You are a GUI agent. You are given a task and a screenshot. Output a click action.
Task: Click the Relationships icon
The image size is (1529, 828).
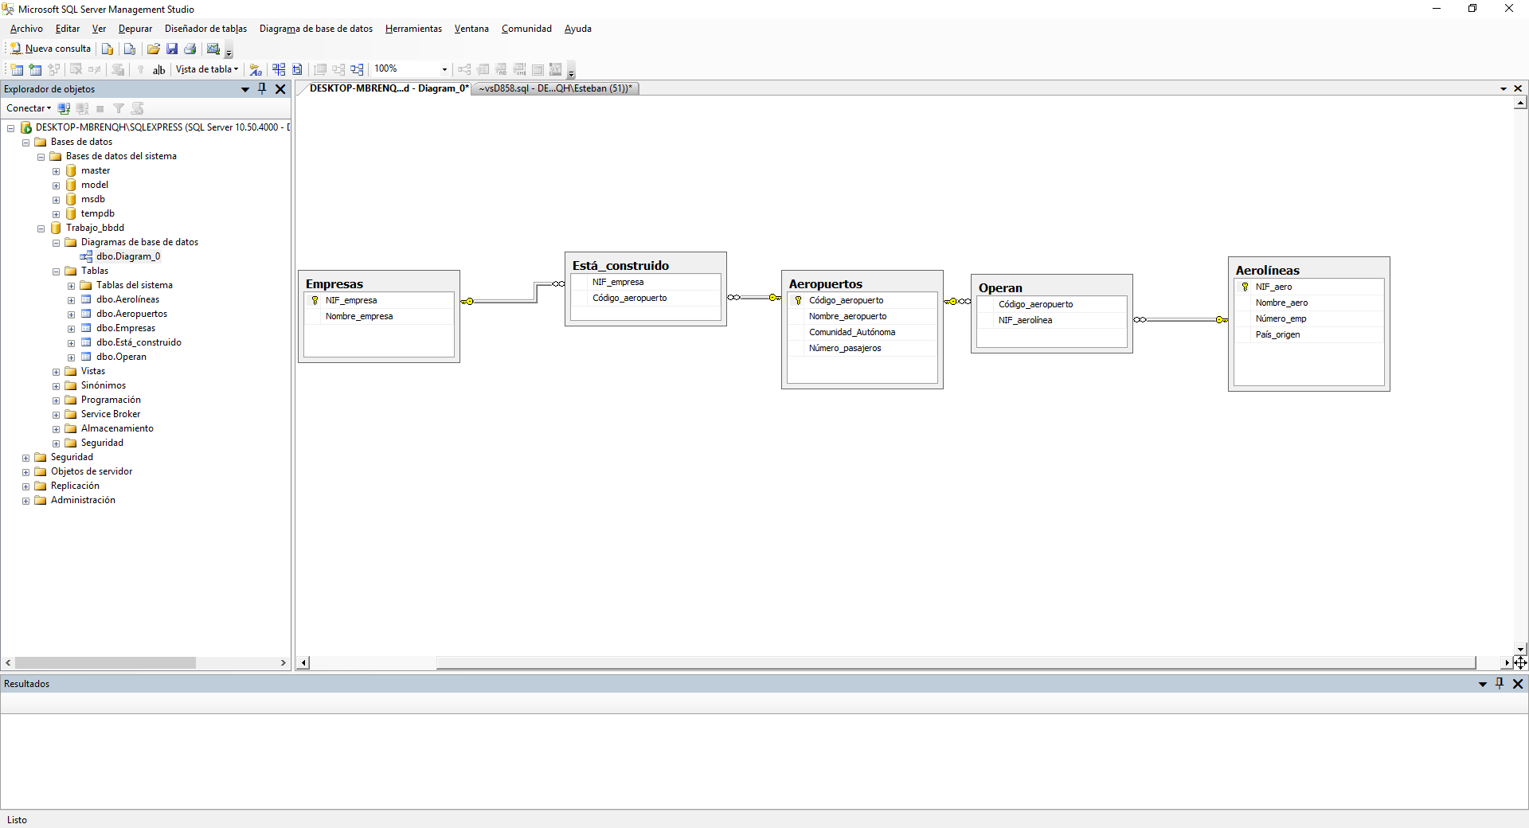pyautogui.click(x=464, y=69)
